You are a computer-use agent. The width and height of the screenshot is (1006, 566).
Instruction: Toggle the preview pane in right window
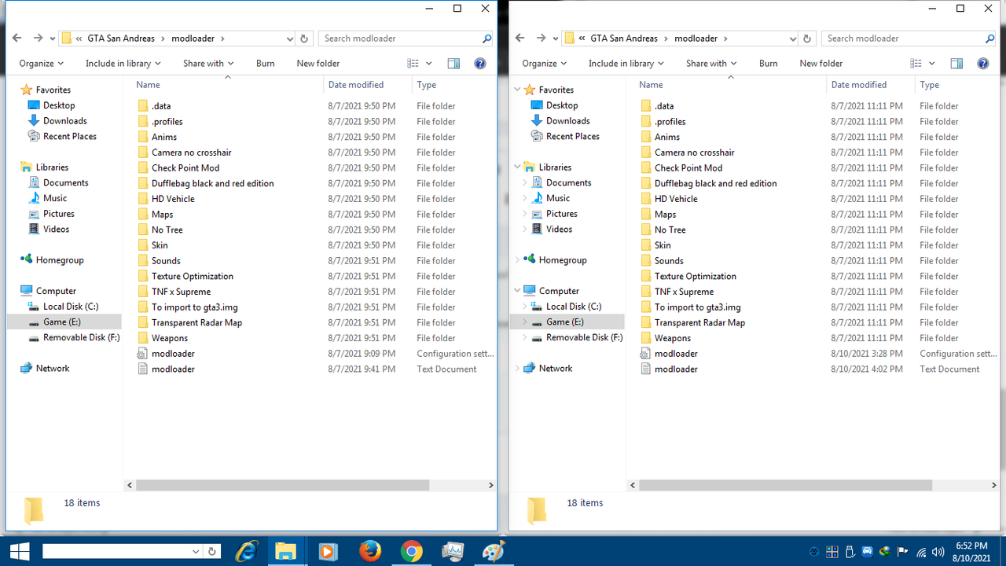[956, 64]
